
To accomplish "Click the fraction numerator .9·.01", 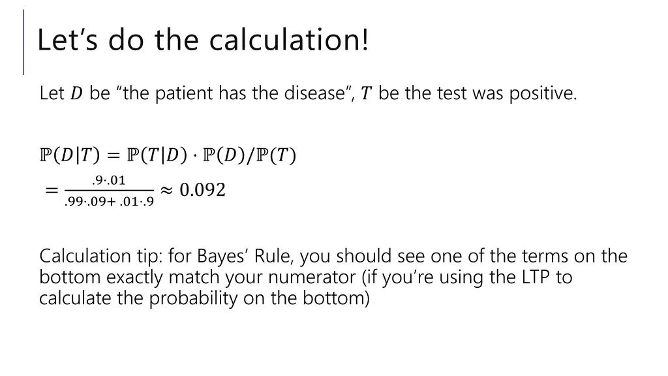I will click(x=110, y=180).
